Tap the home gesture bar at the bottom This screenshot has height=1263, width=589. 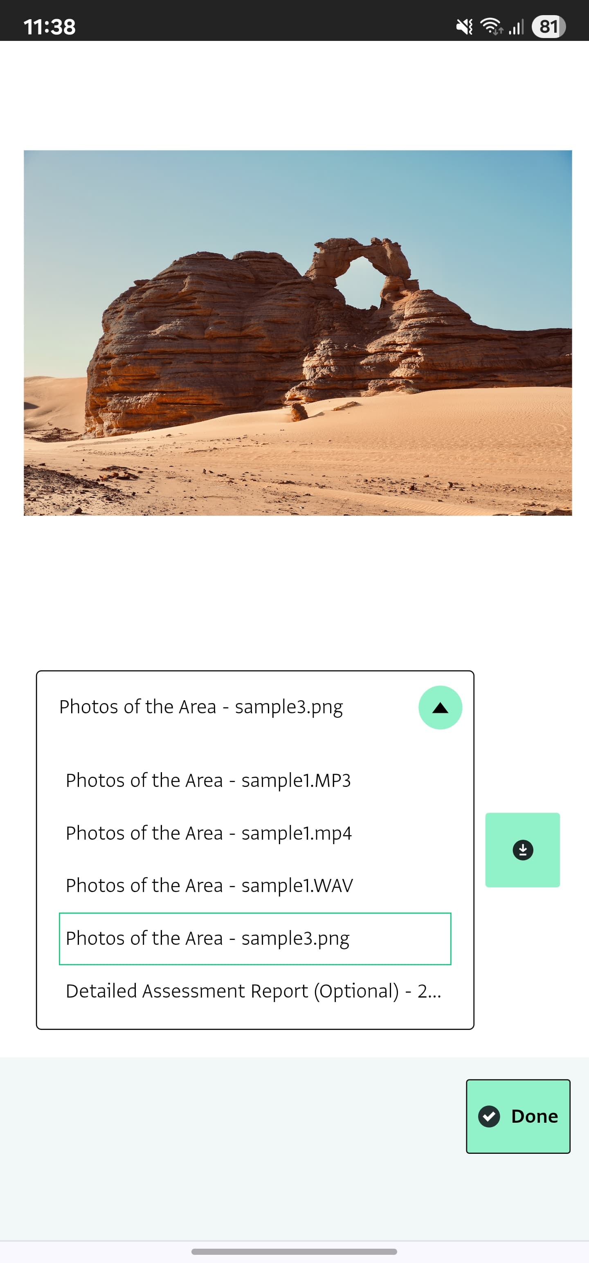click(294, 1252)
